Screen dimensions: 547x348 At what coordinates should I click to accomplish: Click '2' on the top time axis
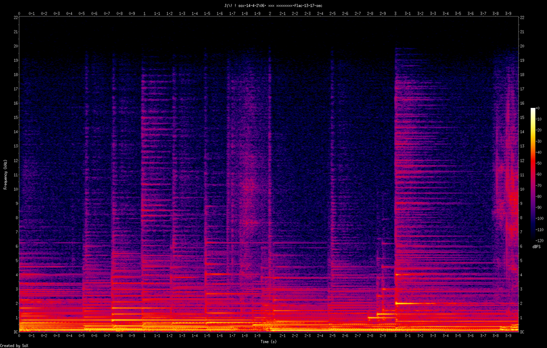point(270,13)
